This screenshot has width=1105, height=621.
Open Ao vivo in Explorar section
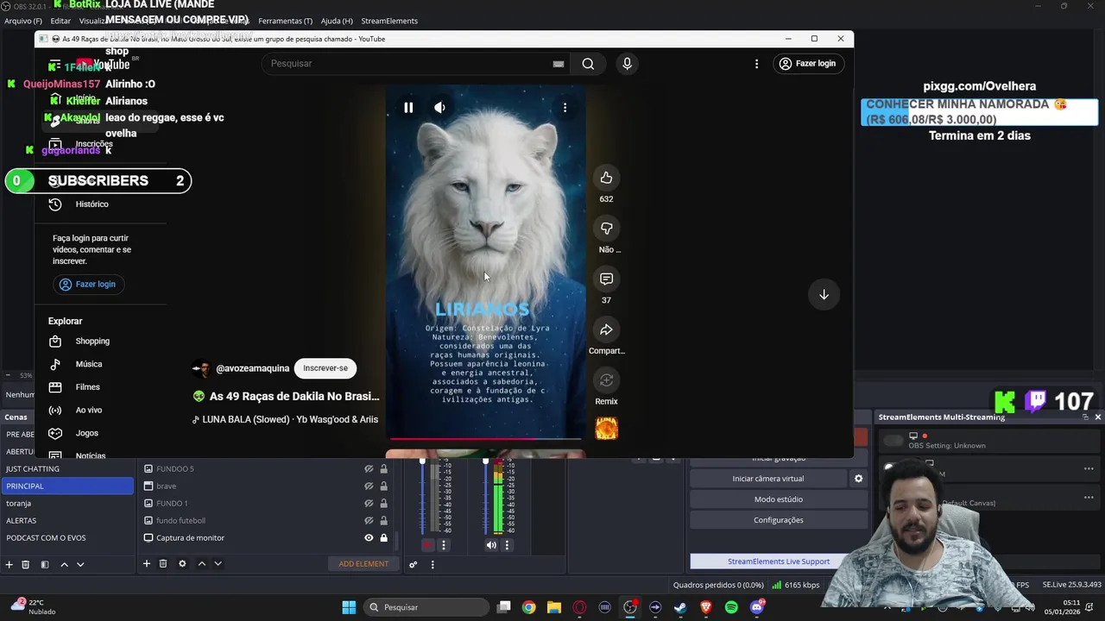pos(88,411)
